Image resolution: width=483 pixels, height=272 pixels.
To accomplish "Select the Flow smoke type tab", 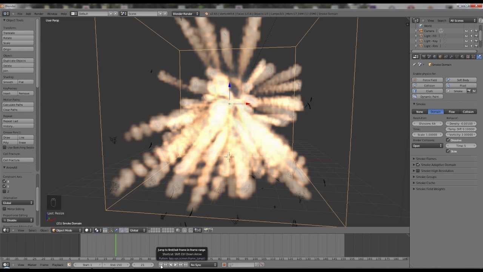I will (452, 112).
